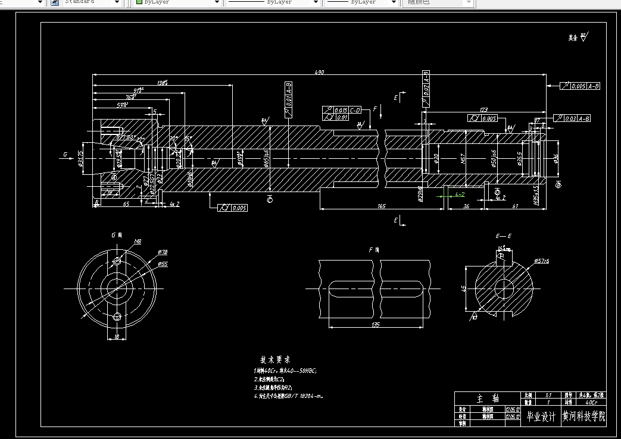
Task: Select the M57 thread label
Action: pyautogui.click(x=463, y=159)
